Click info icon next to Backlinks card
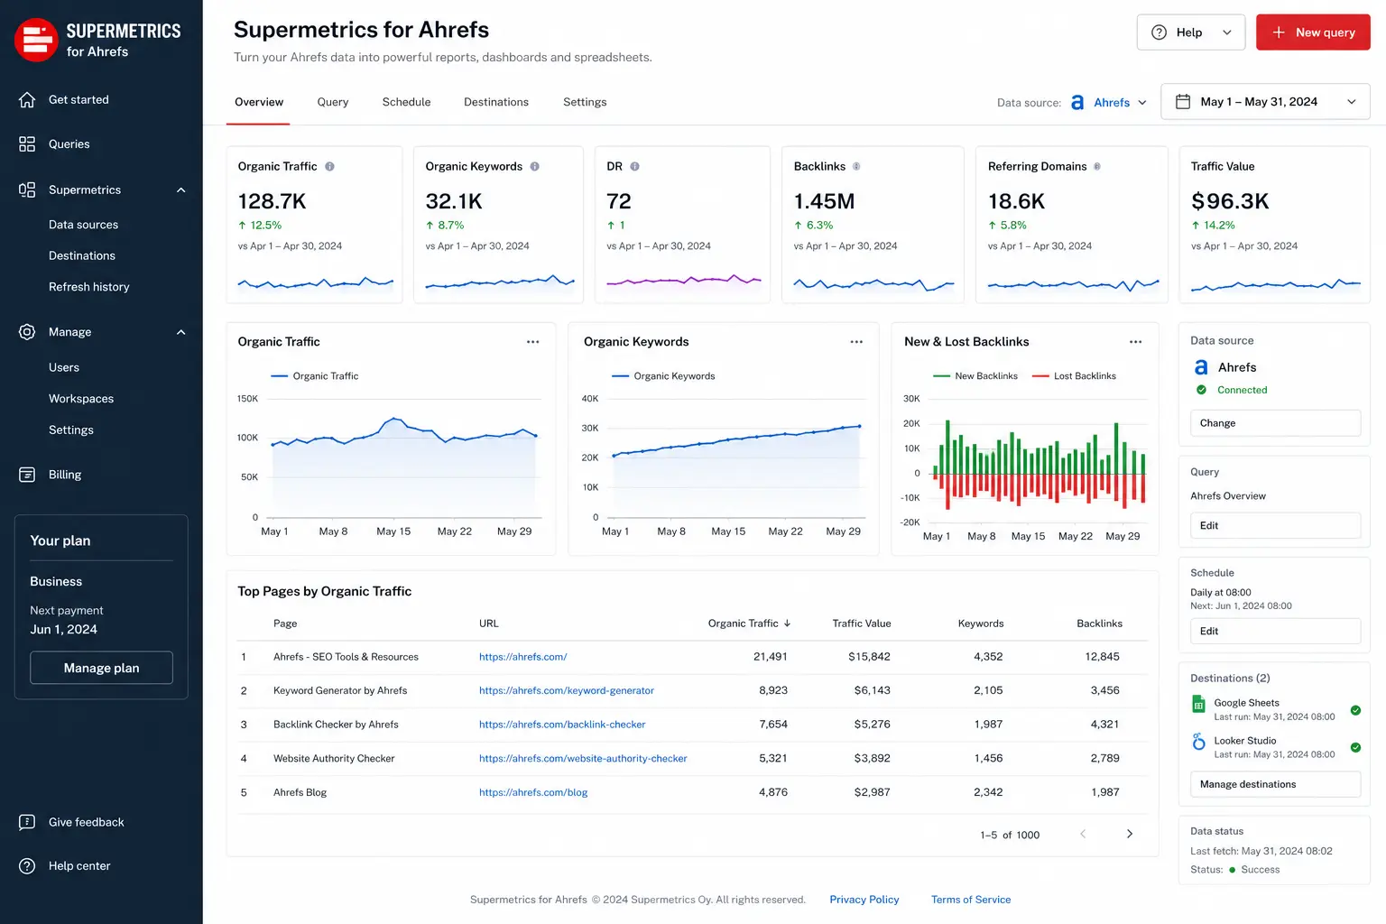Image resolution: width=1386 pixels, height=924 pixels. point(856,167)
